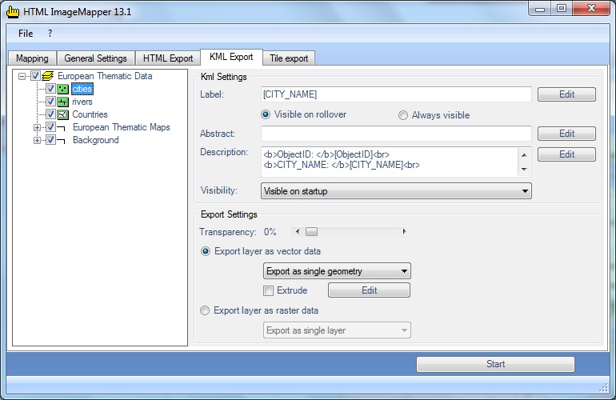Uncheck the rivers layer checkbox
Image resolution: width=616 pixels, height=400 pixels.
50,102
